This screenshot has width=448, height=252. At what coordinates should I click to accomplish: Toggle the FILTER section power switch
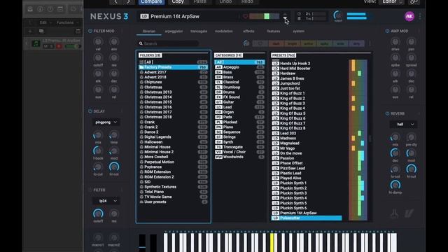[x=90, y=190]
